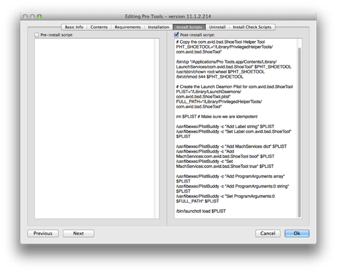Click the window title 'Editing Pro Tools – version 11.1.2.214'
Screen dimensions: 337x272
[x=168, y=17]
